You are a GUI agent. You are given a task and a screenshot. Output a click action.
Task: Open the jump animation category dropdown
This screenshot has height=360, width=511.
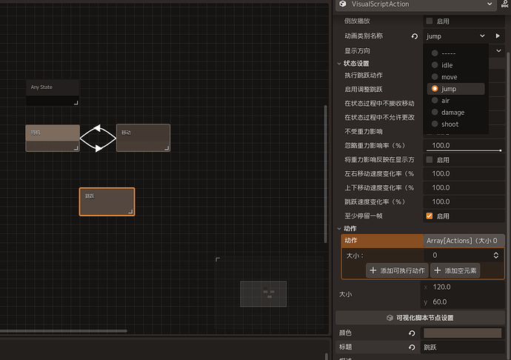[x=455, y=36]
